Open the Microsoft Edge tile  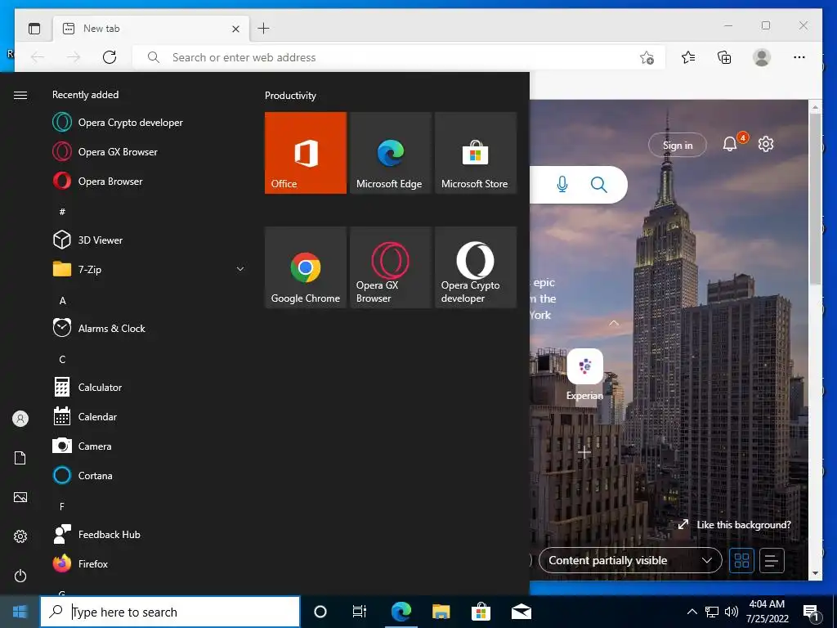[390, 153]
